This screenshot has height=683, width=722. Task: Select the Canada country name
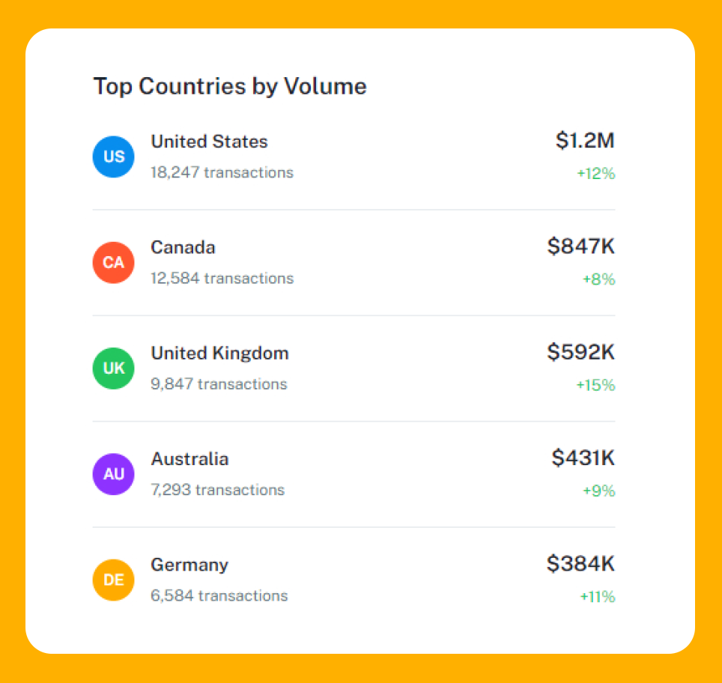[x=183, y=247]
